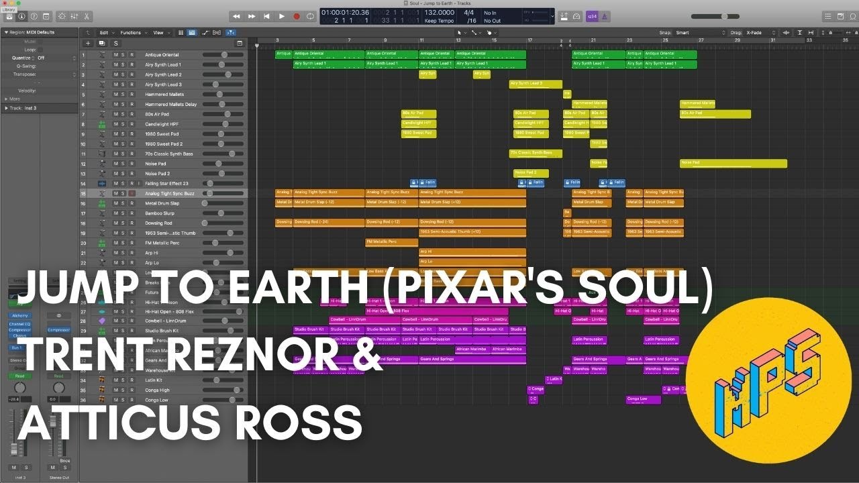Open the Toolbar display icon

pos(46,15)
